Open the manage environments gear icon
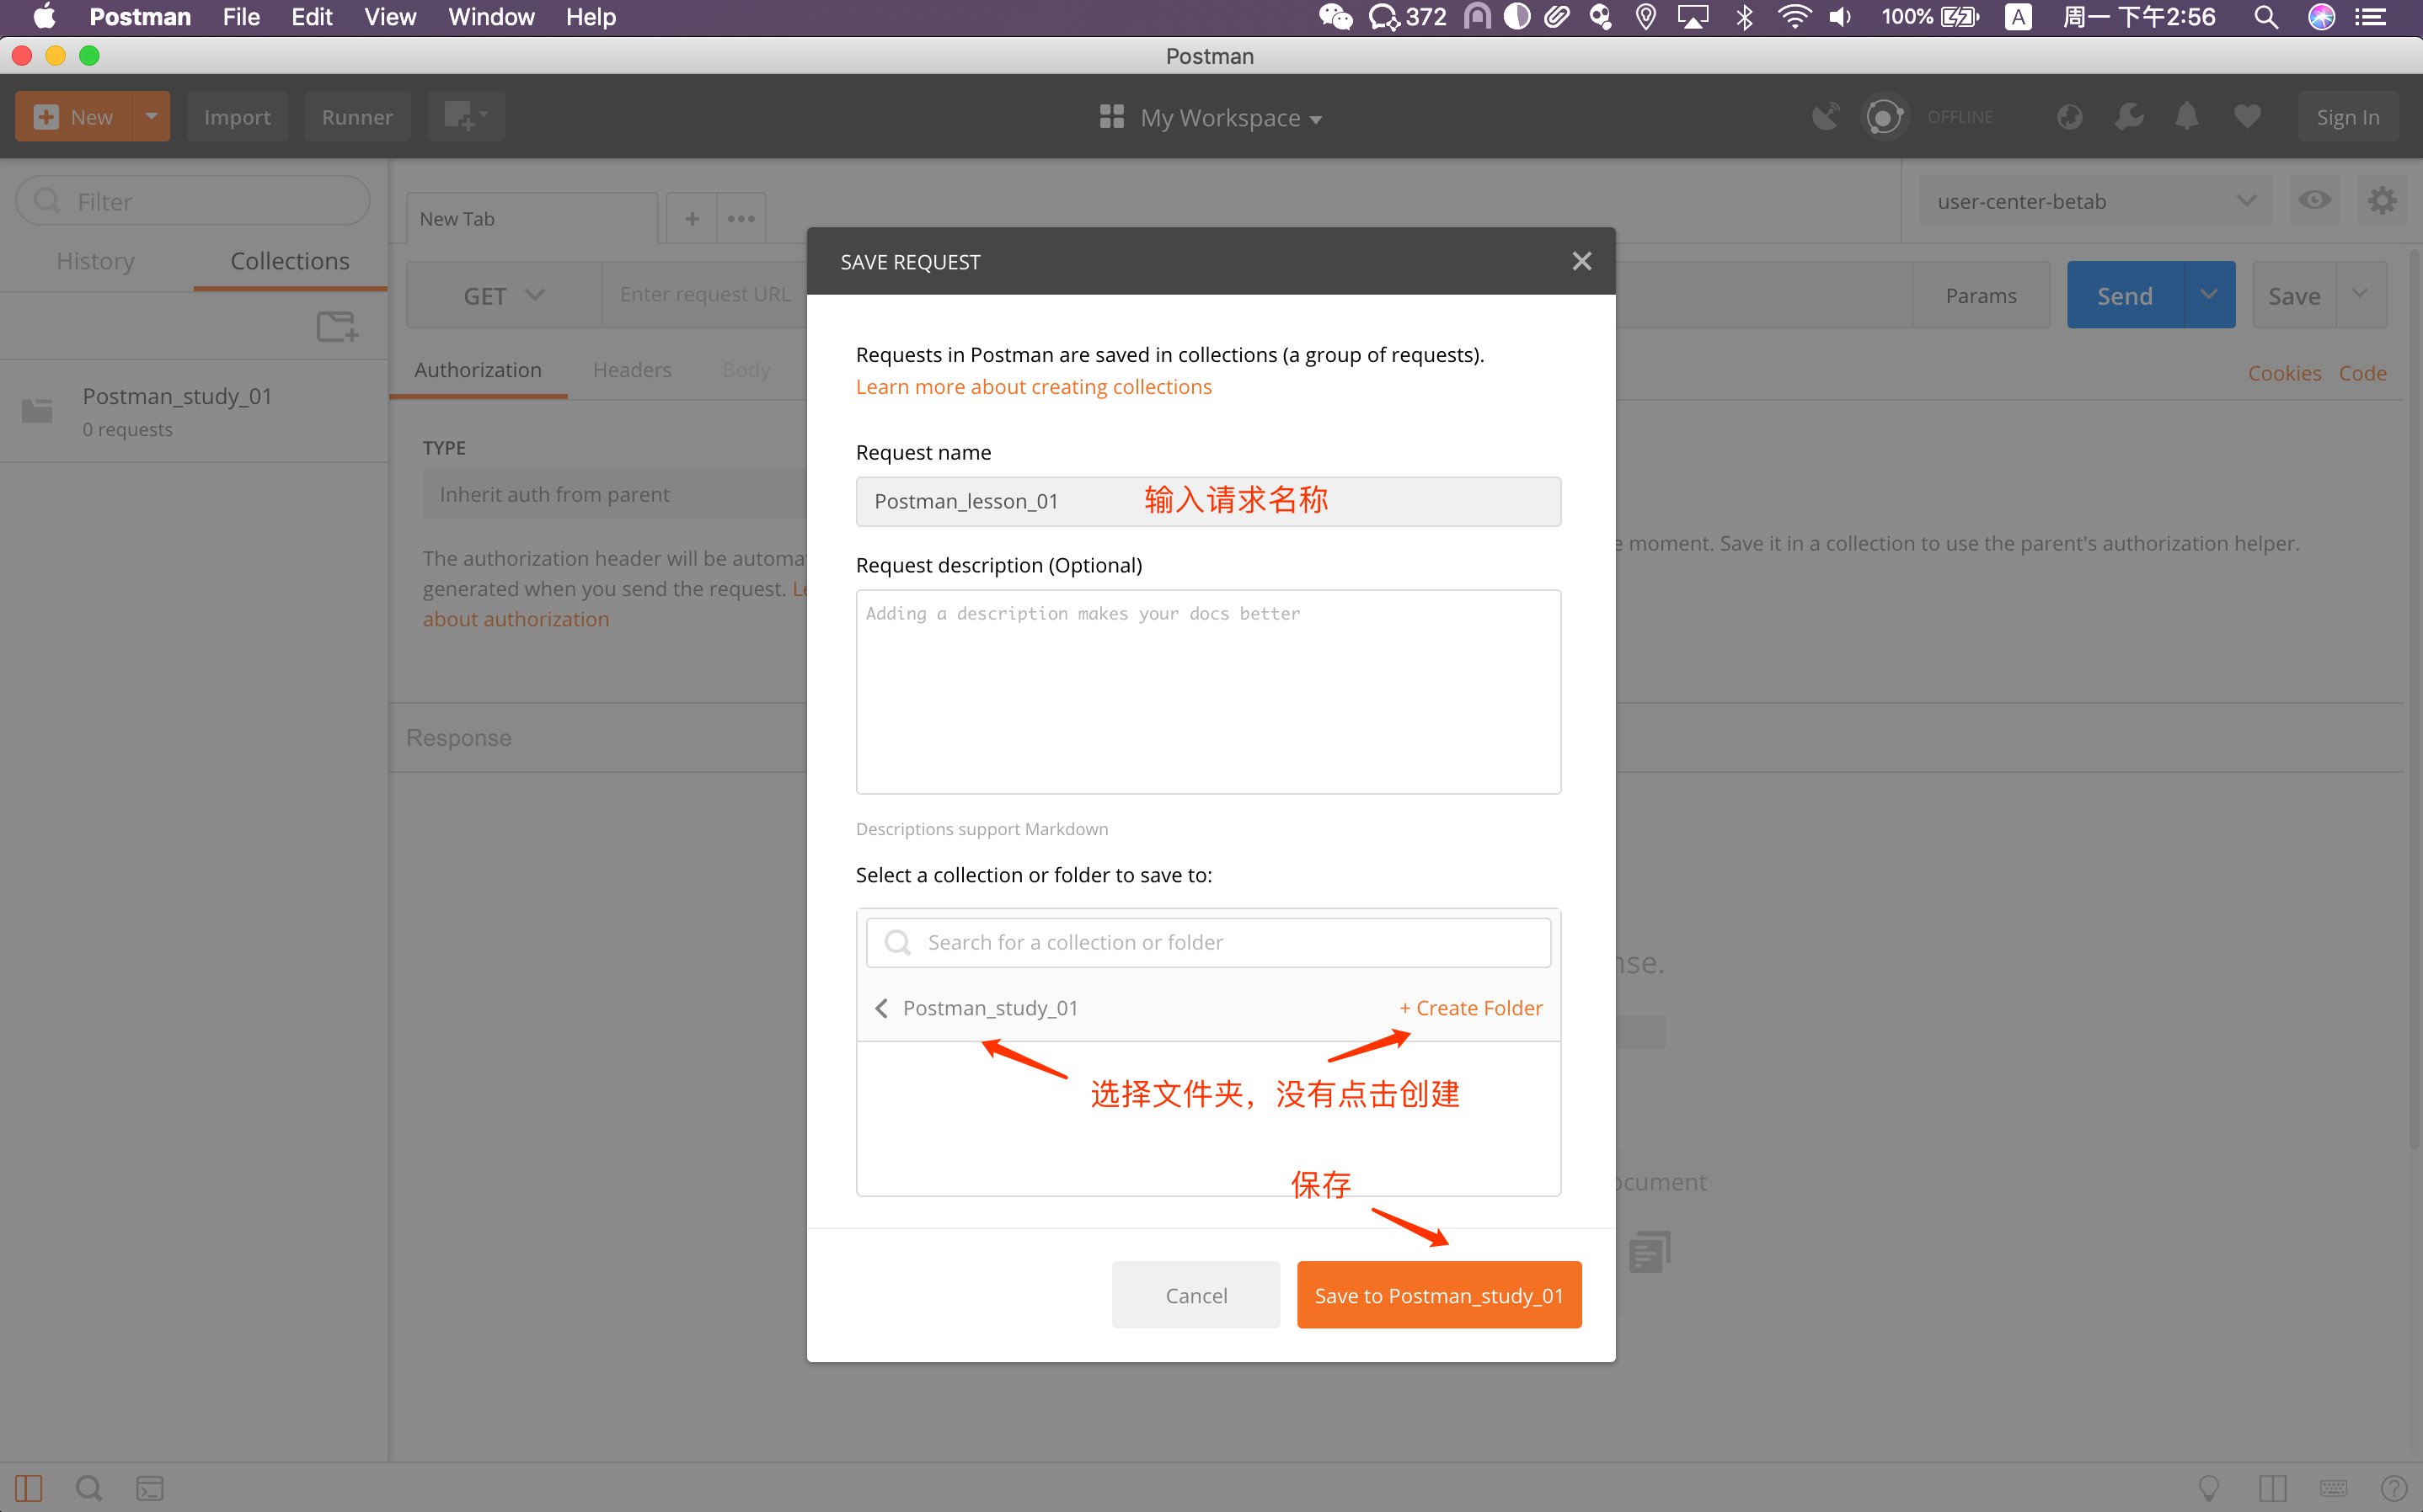The width and height of the screenshot is (2423, 1512). coord(2382,201)
